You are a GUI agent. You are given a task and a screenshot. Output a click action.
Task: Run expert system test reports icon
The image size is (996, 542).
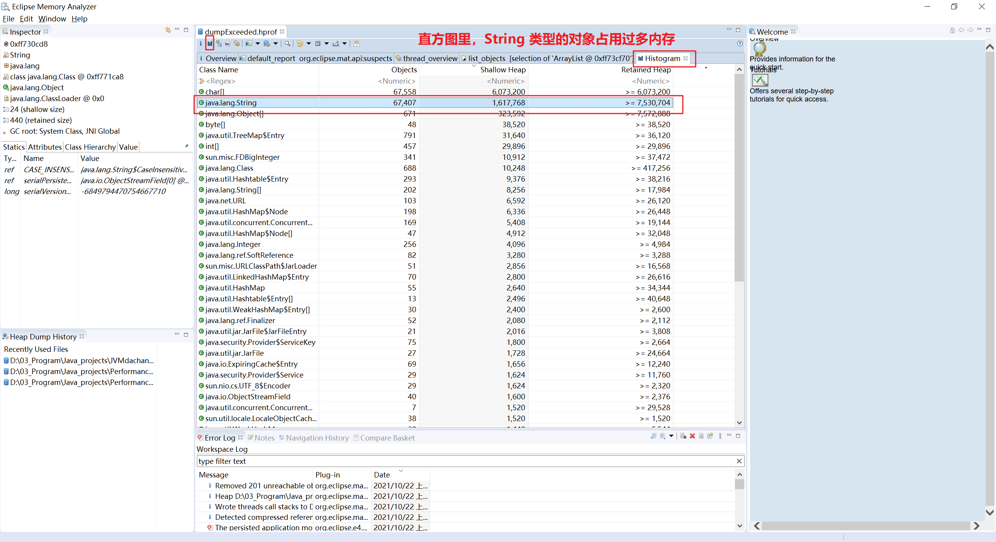click(x=249, y=44)
